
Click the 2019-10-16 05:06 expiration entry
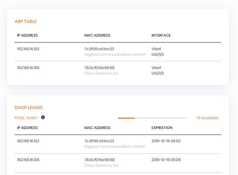(166, 160)
